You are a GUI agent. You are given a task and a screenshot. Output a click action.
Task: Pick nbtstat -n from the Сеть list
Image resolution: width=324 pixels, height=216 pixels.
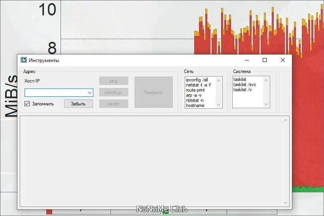(195, 100)
